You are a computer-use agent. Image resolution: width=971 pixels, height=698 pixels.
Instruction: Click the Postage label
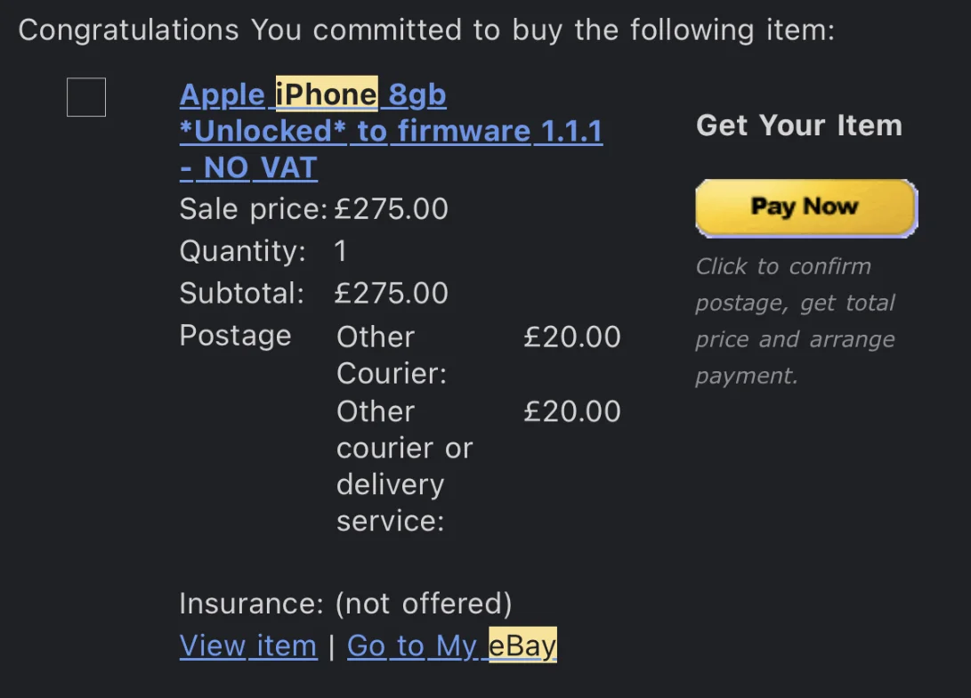click(x=235, y=336)
